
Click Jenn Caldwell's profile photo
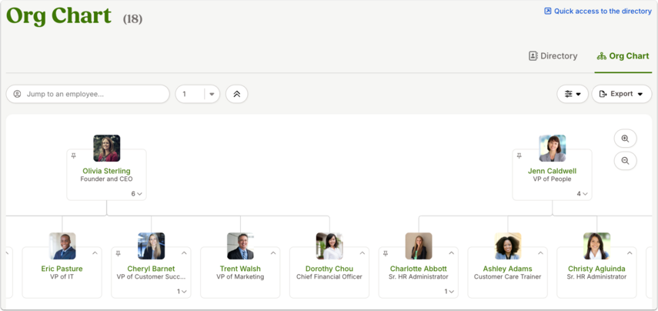point(553,148)
